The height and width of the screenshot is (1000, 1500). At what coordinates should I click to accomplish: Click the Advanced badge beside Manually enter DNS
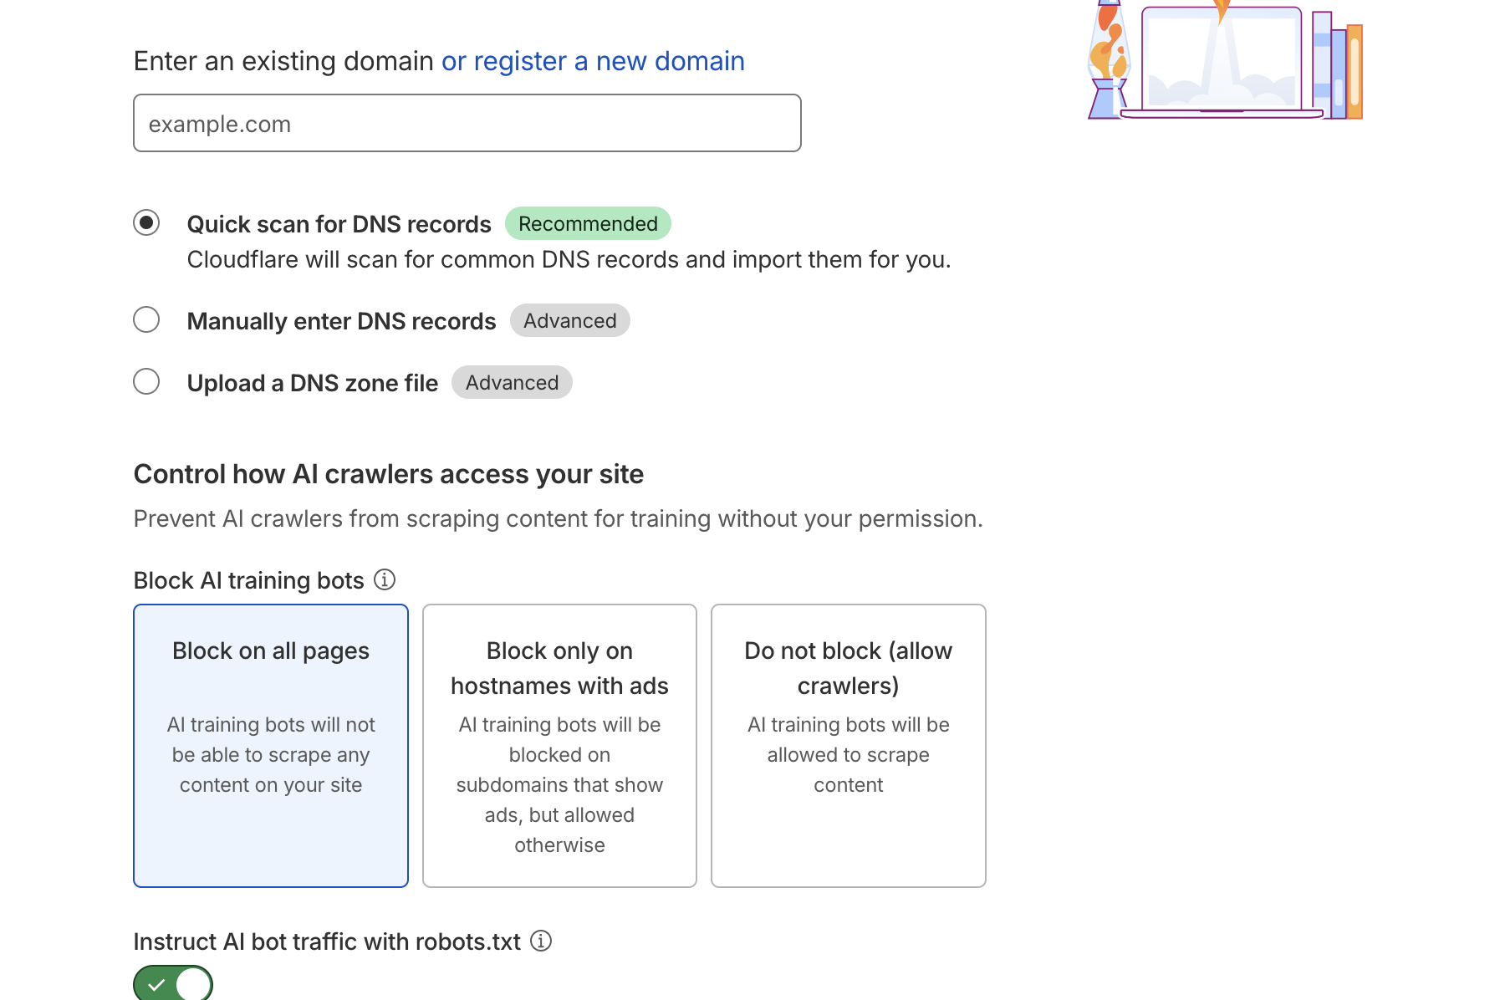coord(569,320)
